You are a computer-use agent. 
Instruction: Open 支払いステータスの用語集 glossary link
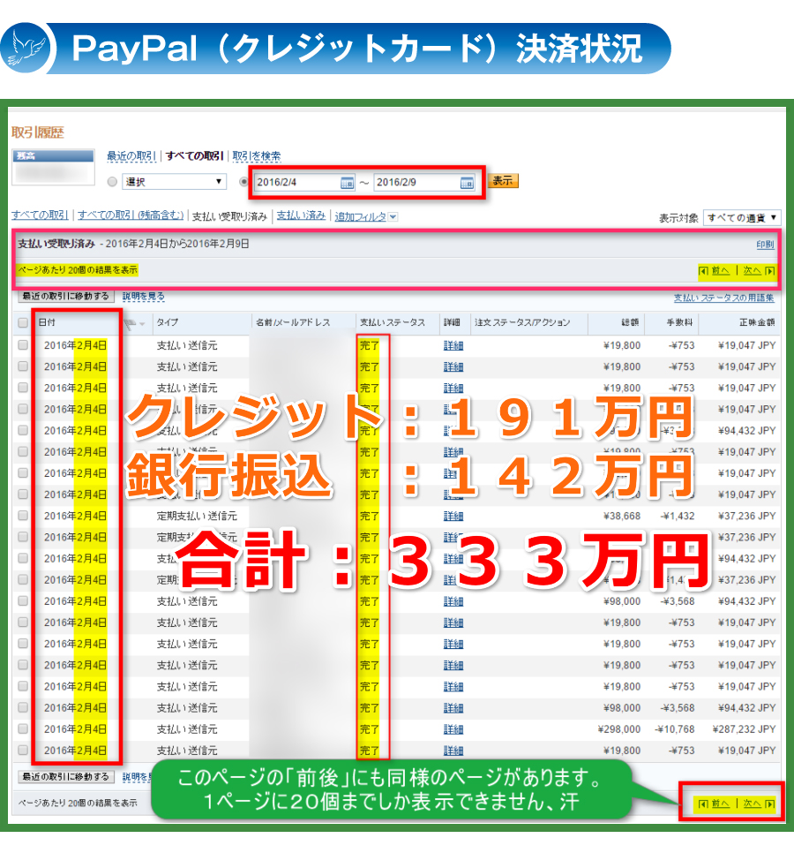click(x=724, y=298)
